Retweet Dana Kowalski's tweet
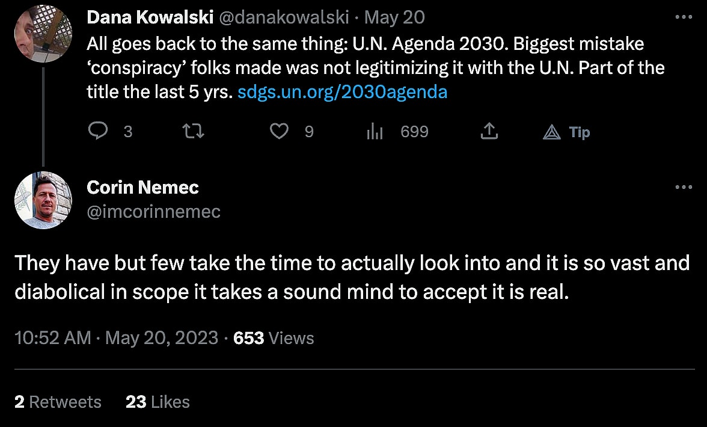The width and height of the screenshot is (707, 427). 194,131
